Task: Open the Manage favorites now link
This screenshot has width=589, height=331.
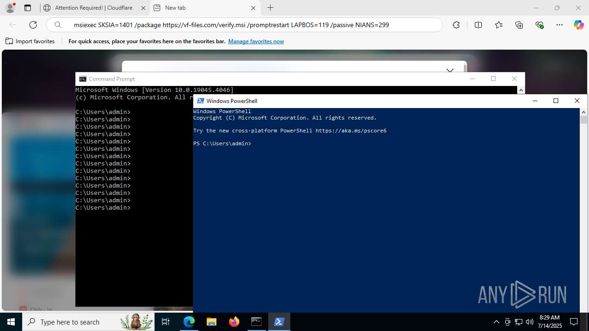Action: 256,41
